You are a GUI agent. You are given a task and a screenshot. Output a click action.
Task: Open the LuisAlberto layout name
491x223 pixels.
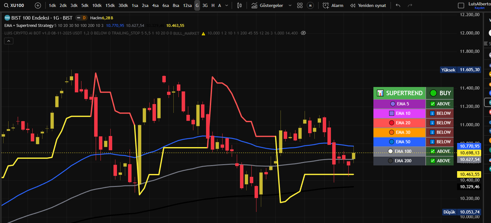pos(479,4)
